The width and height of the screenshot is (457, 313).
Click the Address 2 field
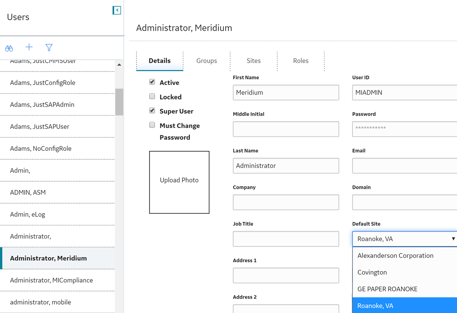[x=286, y=309]
